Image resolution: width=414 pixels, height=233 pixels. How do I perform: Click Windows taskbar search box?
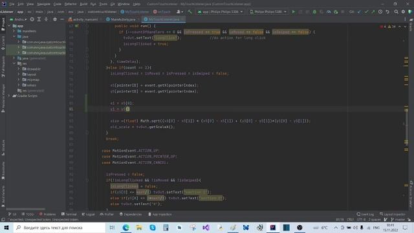pos(59,227)
